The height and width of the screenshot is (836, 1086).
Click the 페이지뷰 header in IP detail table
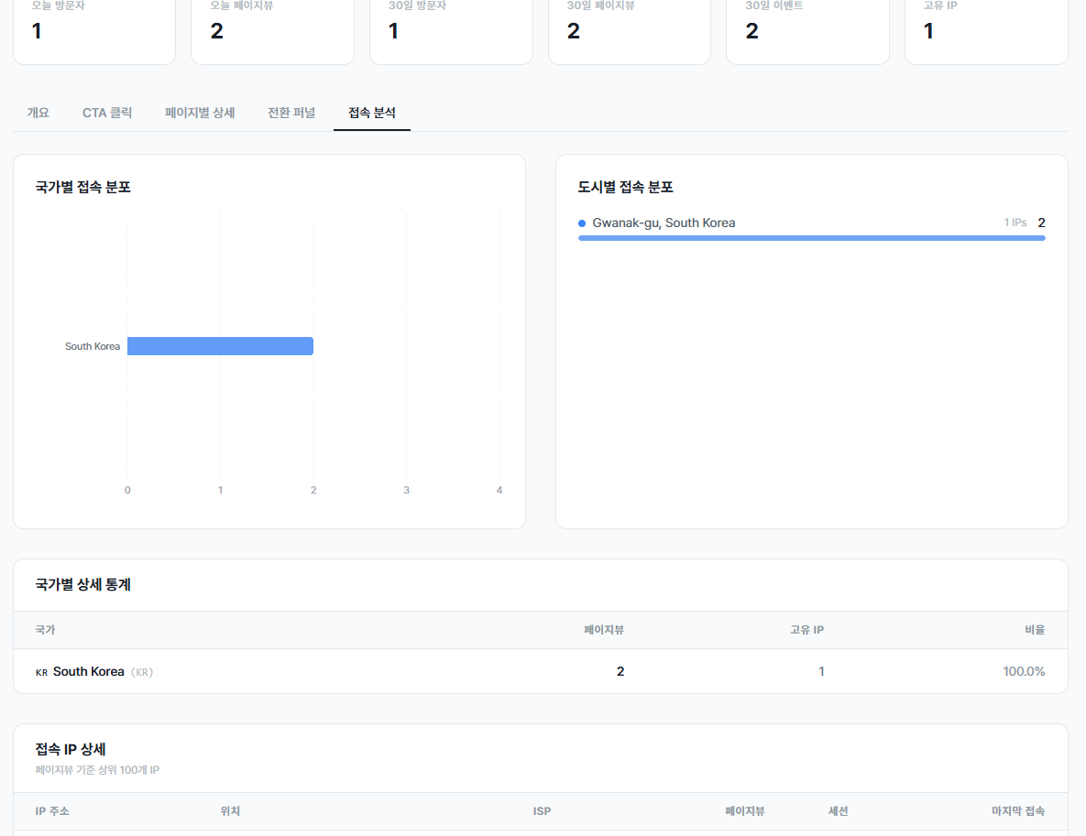[x=744, y=811]
